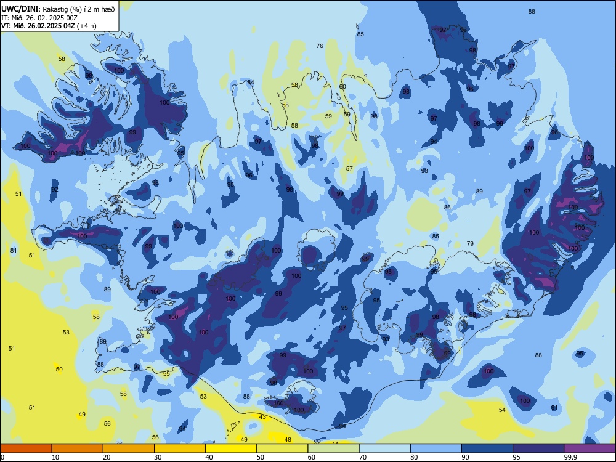The height and width of the screenshot is (462, 616).
Task: Click the light orange 20–30 legend swatch
Action: (129, 448)
